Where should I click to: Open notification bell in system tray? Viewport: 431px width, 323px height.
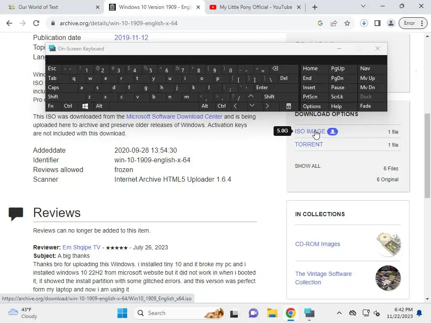point(420,313)
